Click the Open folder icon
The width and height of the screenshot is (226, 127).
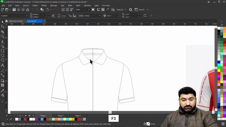7,10
